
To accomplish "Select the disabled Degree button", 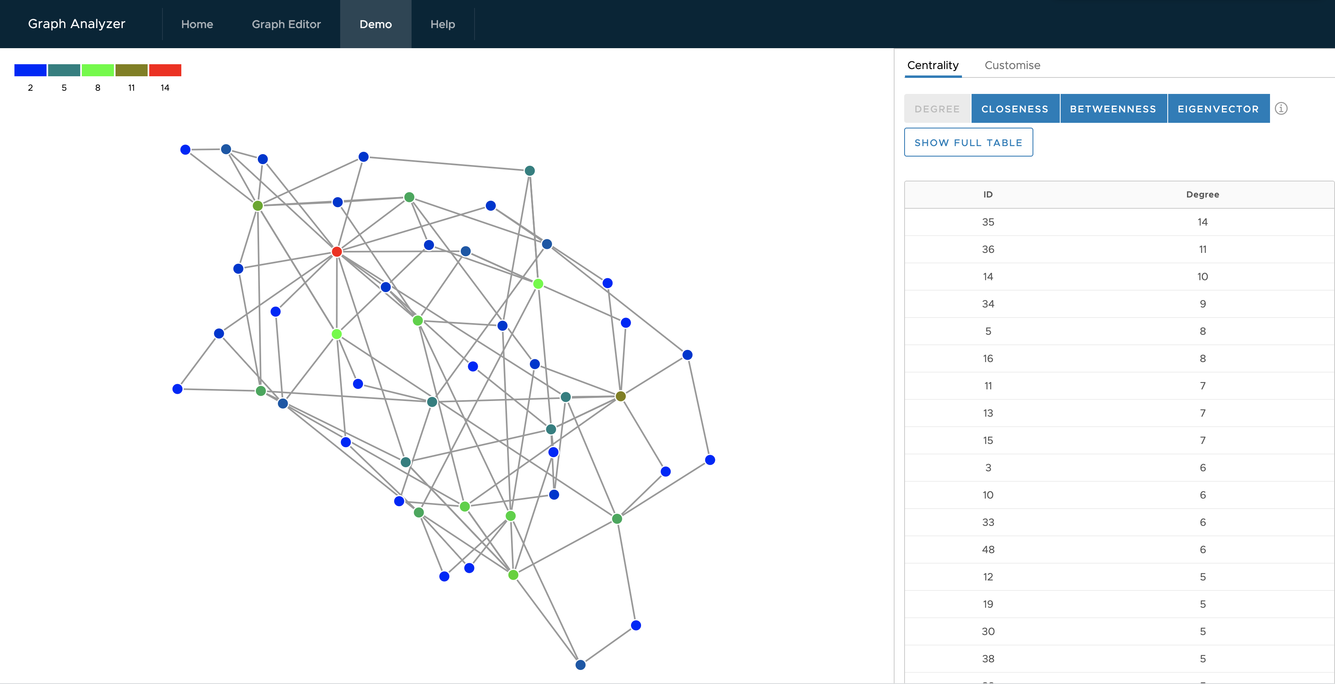I will point(937,109).
